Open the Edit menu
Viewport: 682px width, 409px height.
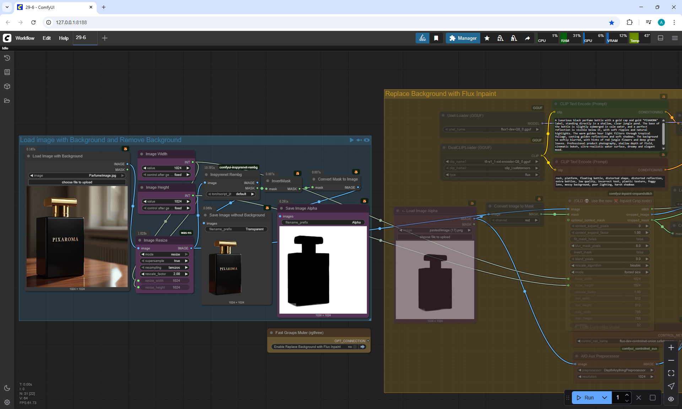click(x=47, y=38)
